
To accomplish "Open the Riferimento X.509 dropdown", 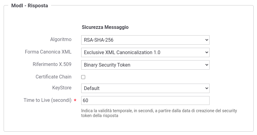I will pos(145,65).
